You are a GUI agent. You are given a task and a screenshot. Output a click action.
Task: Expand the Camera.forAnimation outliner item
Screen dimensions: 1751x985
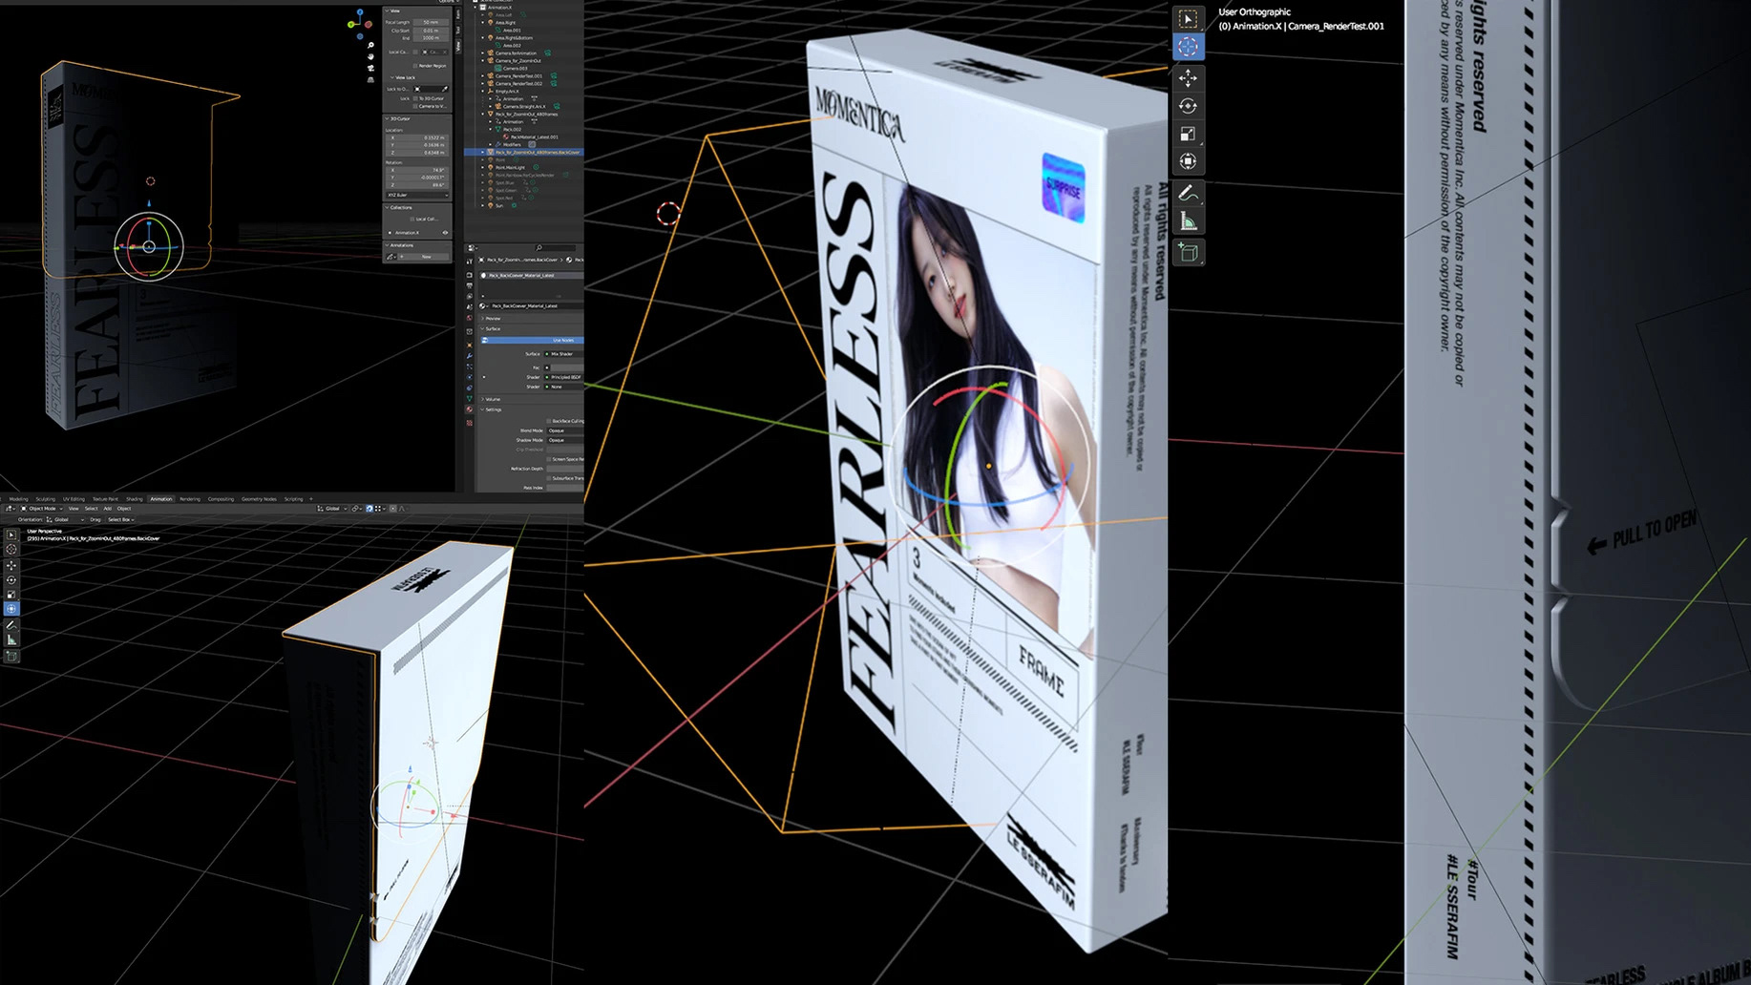482,52
